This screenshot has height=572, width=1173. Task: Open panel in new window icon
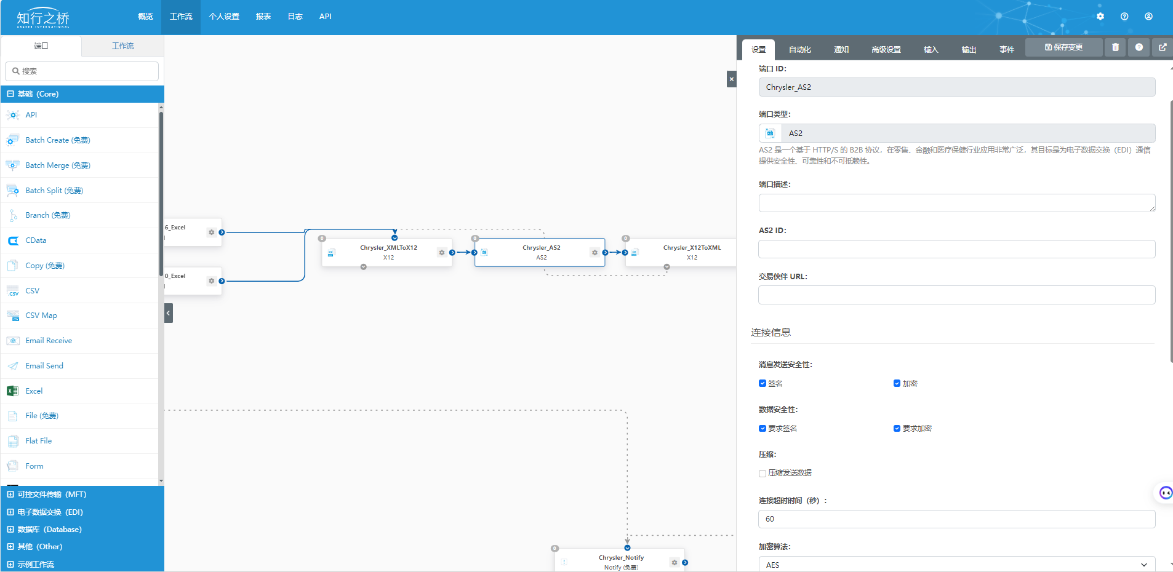point(1163,47)
